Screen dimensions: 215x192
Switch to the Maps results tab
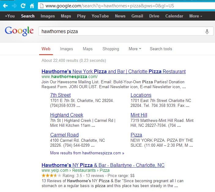tap(87, 49)
